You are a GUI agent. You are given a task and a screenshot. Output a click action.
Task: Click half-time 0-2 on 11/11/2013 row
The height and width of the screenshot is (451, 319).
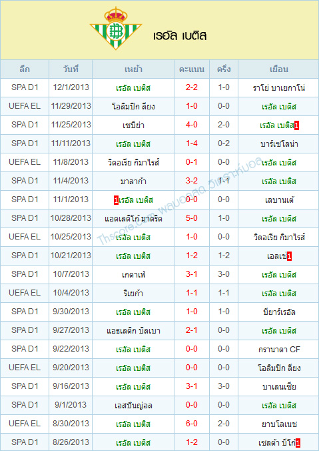click(x=224, y=143)
